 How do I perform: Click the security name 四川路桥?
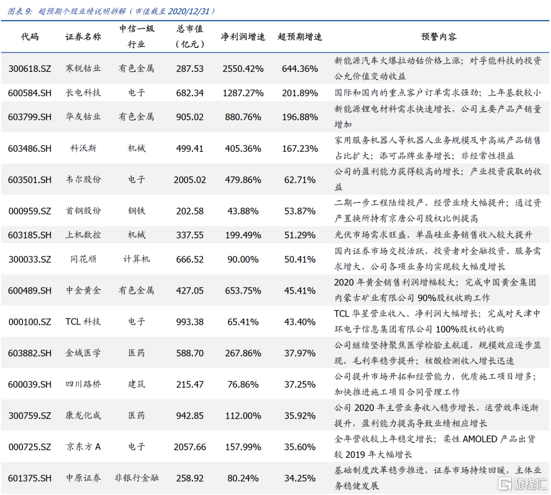(83, 384)
